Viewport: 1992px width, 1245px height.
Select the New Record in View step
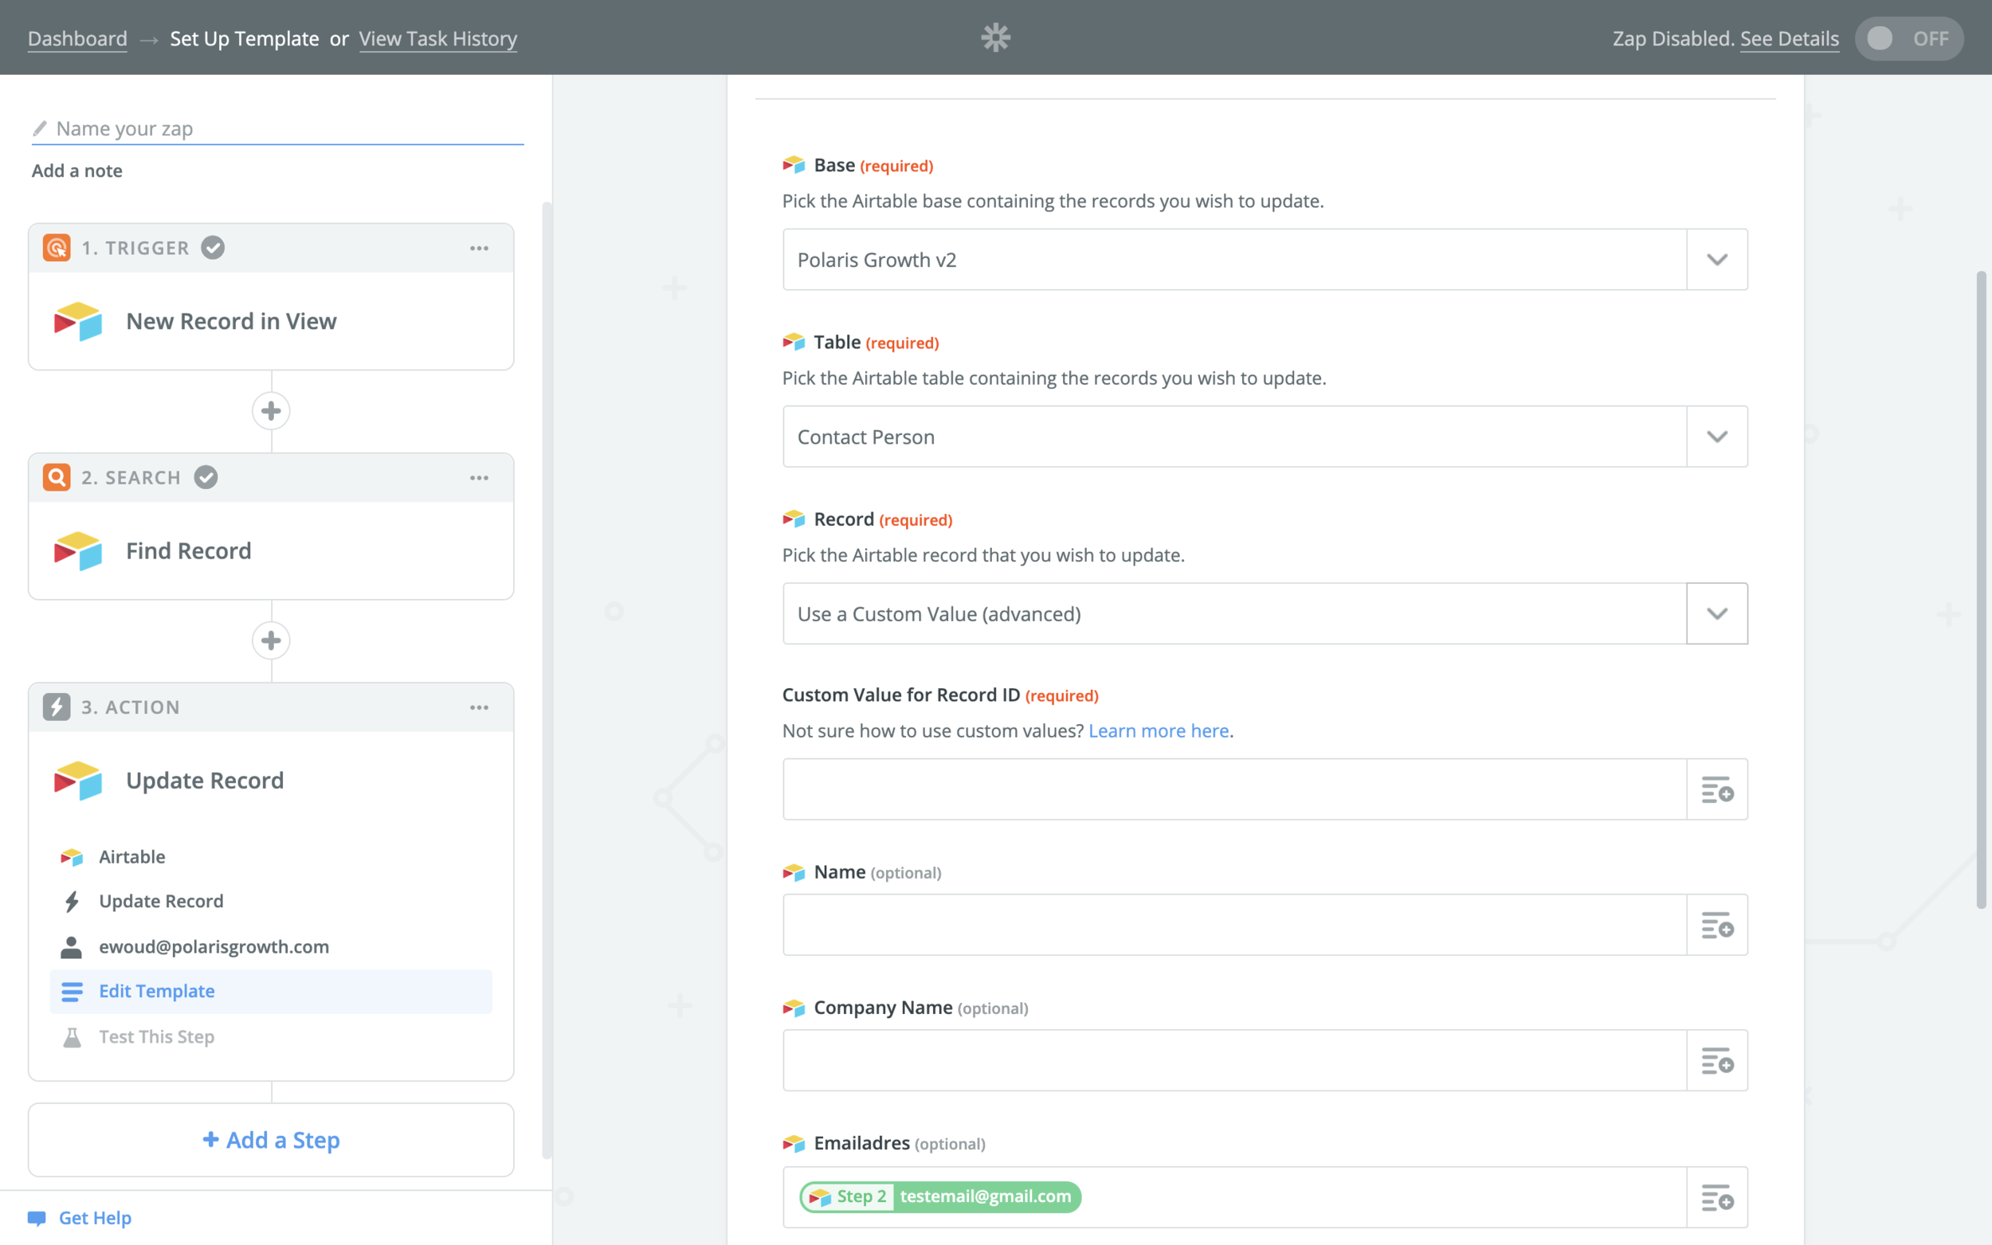click(271, 321)
